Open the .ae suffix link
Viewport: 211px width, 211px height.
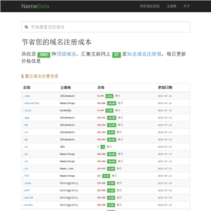[26, 139]
